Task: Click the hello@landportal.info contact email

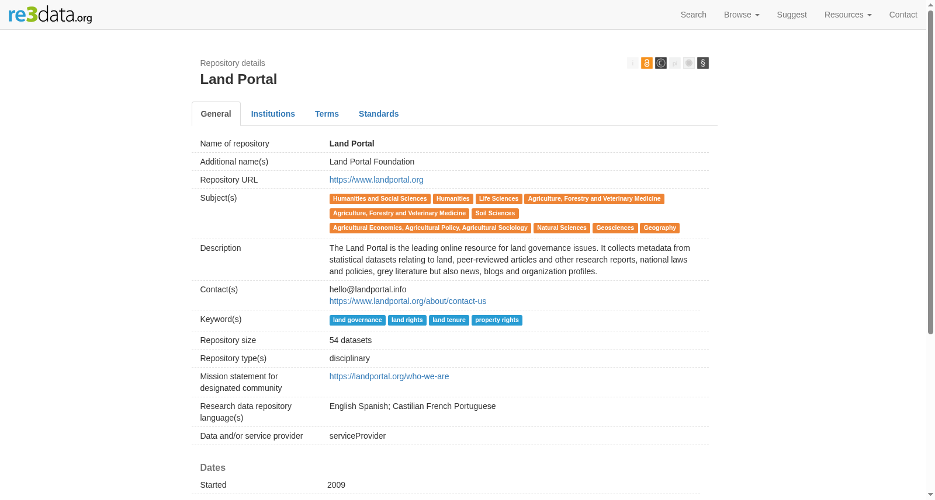Action: pos(368,289)
